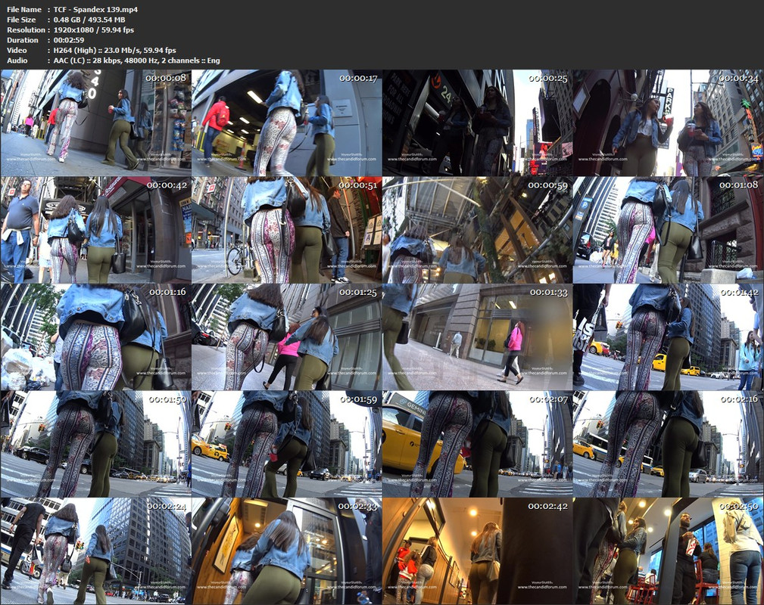Select the 00:02:07 frame with yellow taxi
The width and height of the screenshot is (764, 605).
477,444
